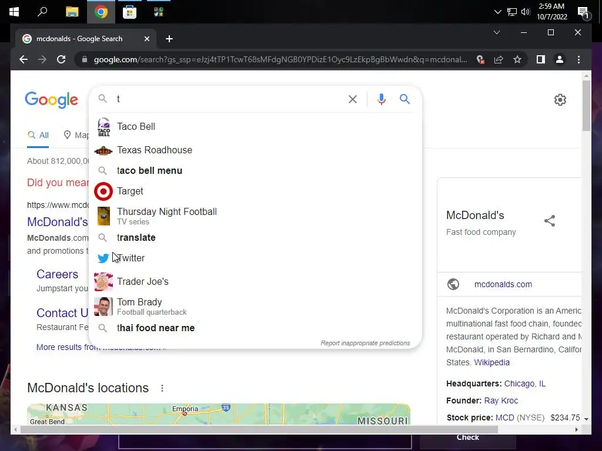Click the Google logo

(x=52, y=100)
